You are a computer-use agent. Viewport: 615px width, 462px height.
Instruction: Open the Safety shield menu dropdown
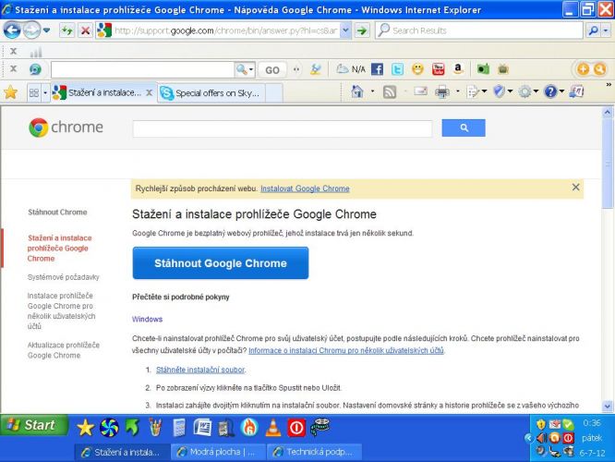click(503, 91)
